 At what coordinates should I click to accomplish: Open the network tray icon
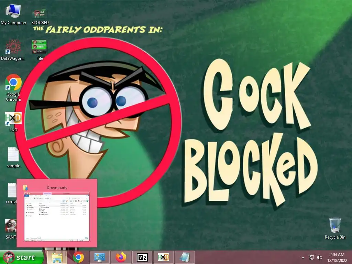pyautogui.click(x=311, y=257)
